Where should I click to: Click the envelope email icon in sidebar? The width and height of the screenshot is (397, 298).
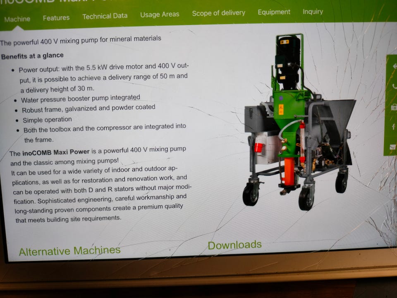(393, 147)
